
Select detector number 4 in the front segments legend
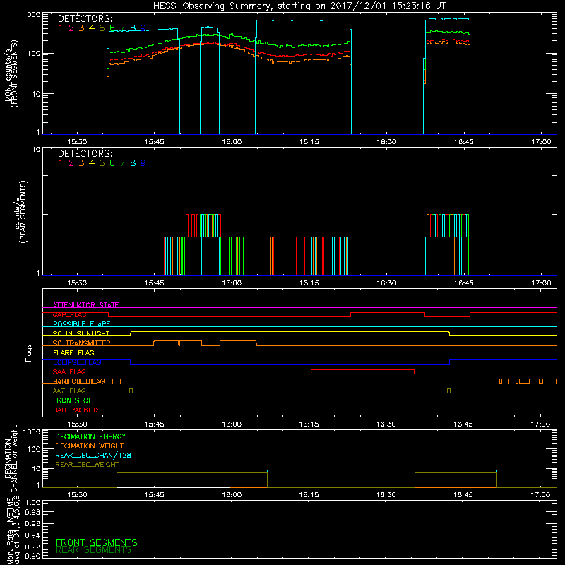pyautogui.click(x=92, y=28)
